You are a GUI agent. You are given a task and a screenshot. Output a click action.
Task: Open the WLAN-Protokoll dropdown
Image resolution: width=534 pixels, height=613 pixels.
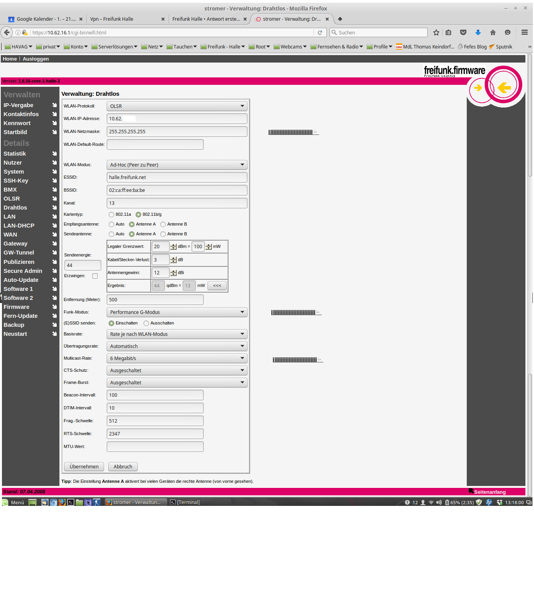(x=177, y=106)
